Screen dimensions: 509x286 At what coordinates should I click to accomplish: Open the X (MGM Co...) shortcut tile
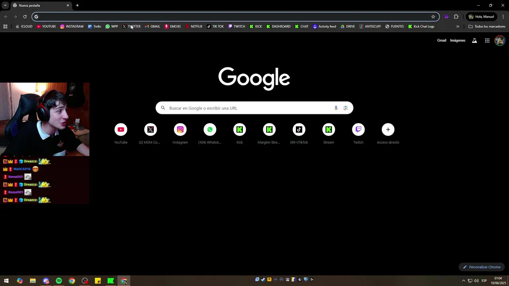(x=150, y=134)
